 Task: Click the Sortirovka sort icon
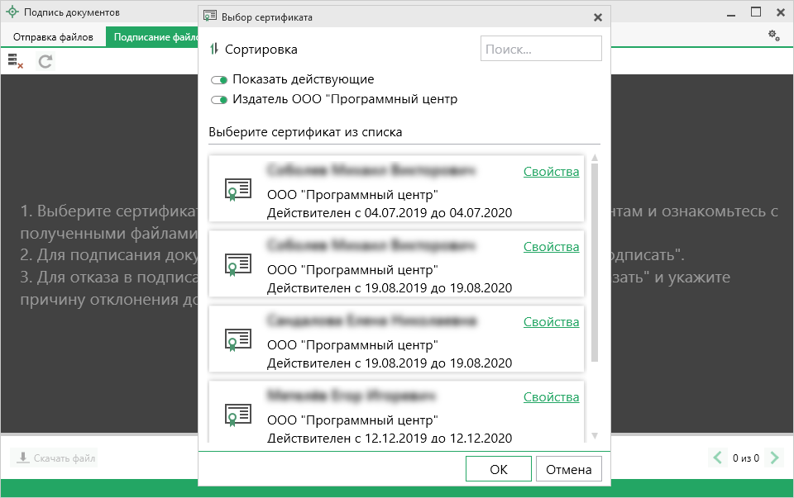coord(214,50)
